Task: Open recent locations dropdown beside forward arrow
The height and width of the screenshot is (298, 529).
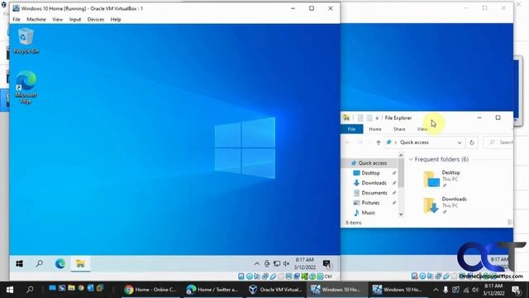Action: click(x=369, y=142)
